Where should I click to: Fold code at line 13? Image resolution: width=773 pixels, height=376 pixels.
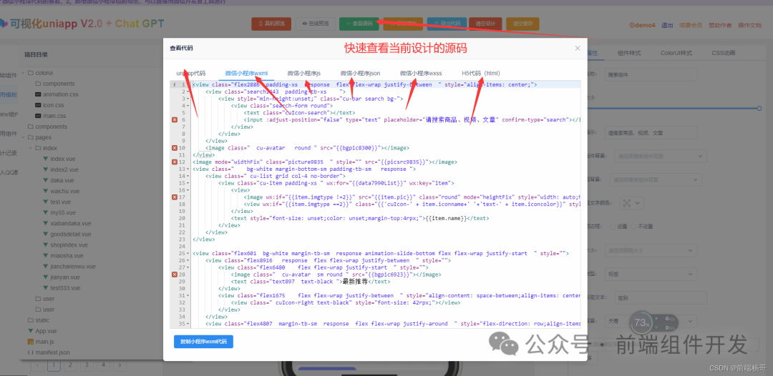[188, 169]
